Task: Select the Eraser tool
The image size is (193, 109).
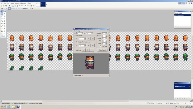Action: [4, 26]
